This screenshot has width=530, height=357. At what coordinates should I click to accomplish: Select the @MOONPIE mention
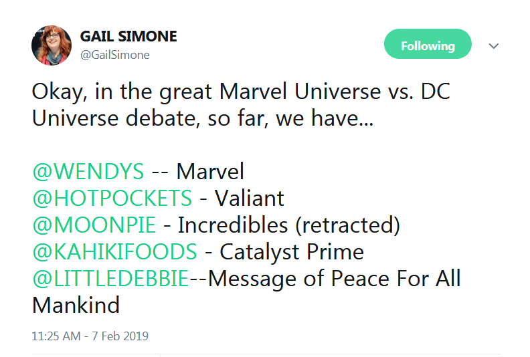coord(94,225)
